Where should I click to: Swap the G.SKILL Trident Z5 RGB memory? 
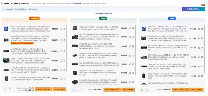[64, 61]
